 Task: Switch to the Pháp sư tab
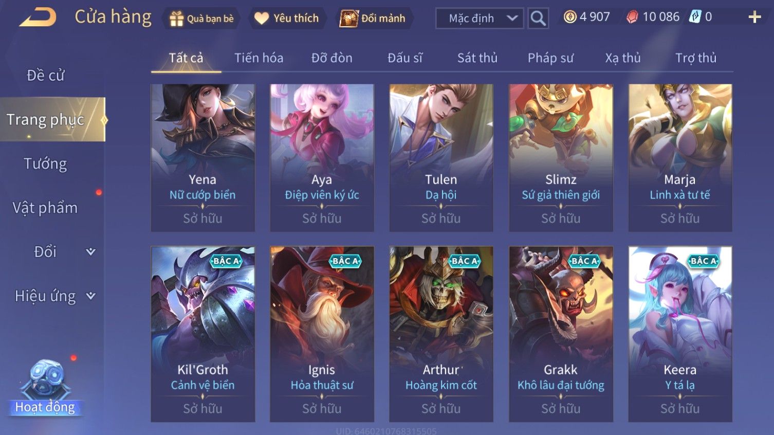tap(550, 58)
